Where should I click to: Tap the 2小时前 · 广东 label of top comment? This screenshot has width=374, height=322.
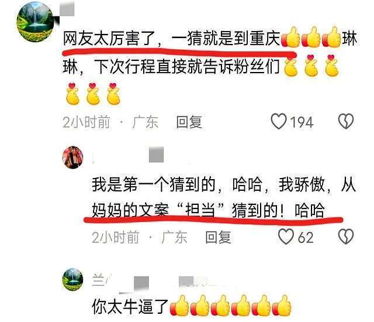[110, 122]
